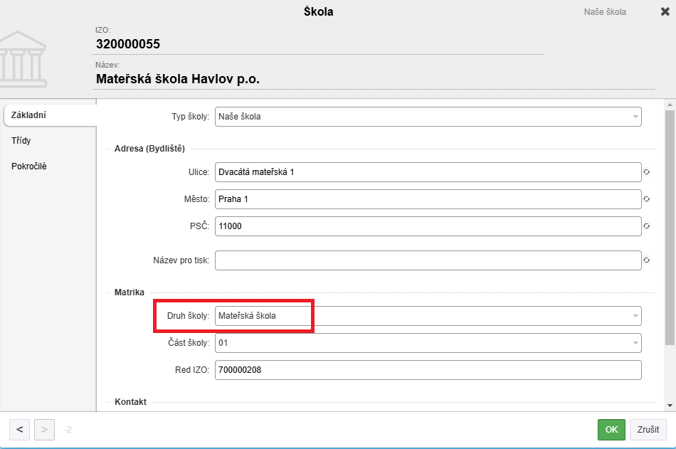Click the refresh icon next to PSČ
Viewport: 676px width, 449px height.
tap(646, 226)
